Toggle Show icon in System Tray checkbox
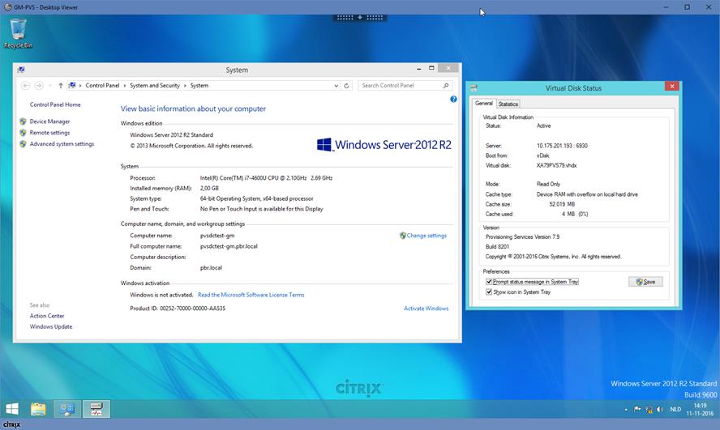This screenshot has width=720, height=430. tap(489, 292)
